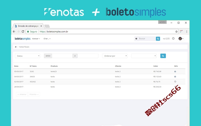Click the Produto column header
Screen dimensions: 201x126
pyautogui.click(x=54, y=66)
